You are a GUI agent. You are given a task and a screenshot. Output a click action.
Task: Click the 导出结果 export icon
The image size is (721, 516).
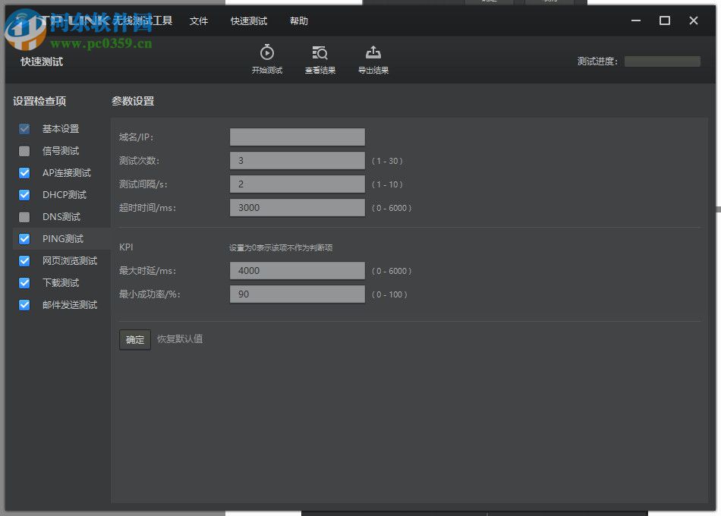pyautogui.click(x=373, y=53)
